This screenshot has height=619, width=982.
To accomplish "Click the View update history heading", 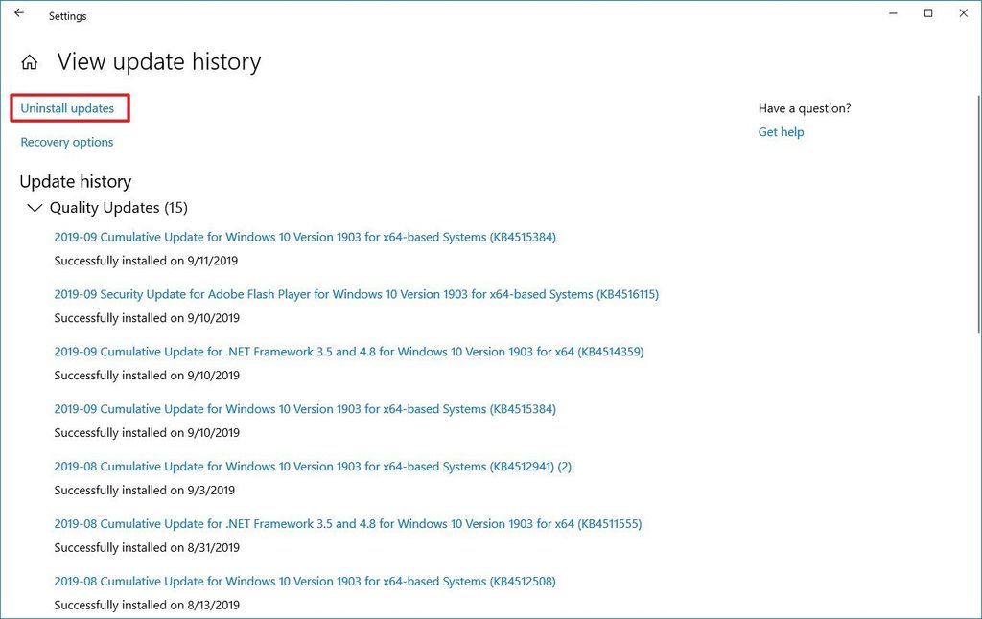I will coord(159,61).
